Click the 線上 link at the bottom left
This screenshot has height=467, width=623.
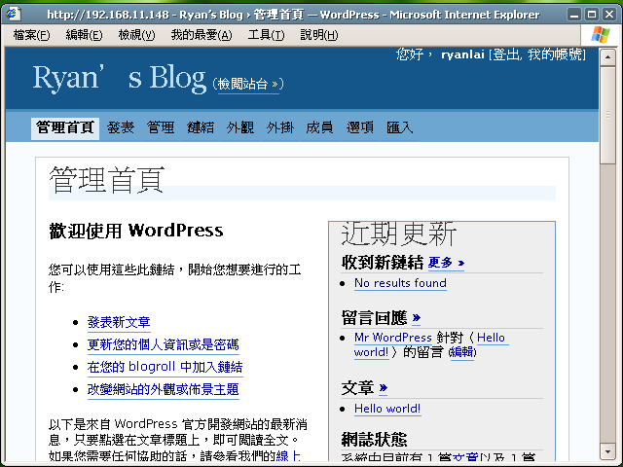point(288,456)
